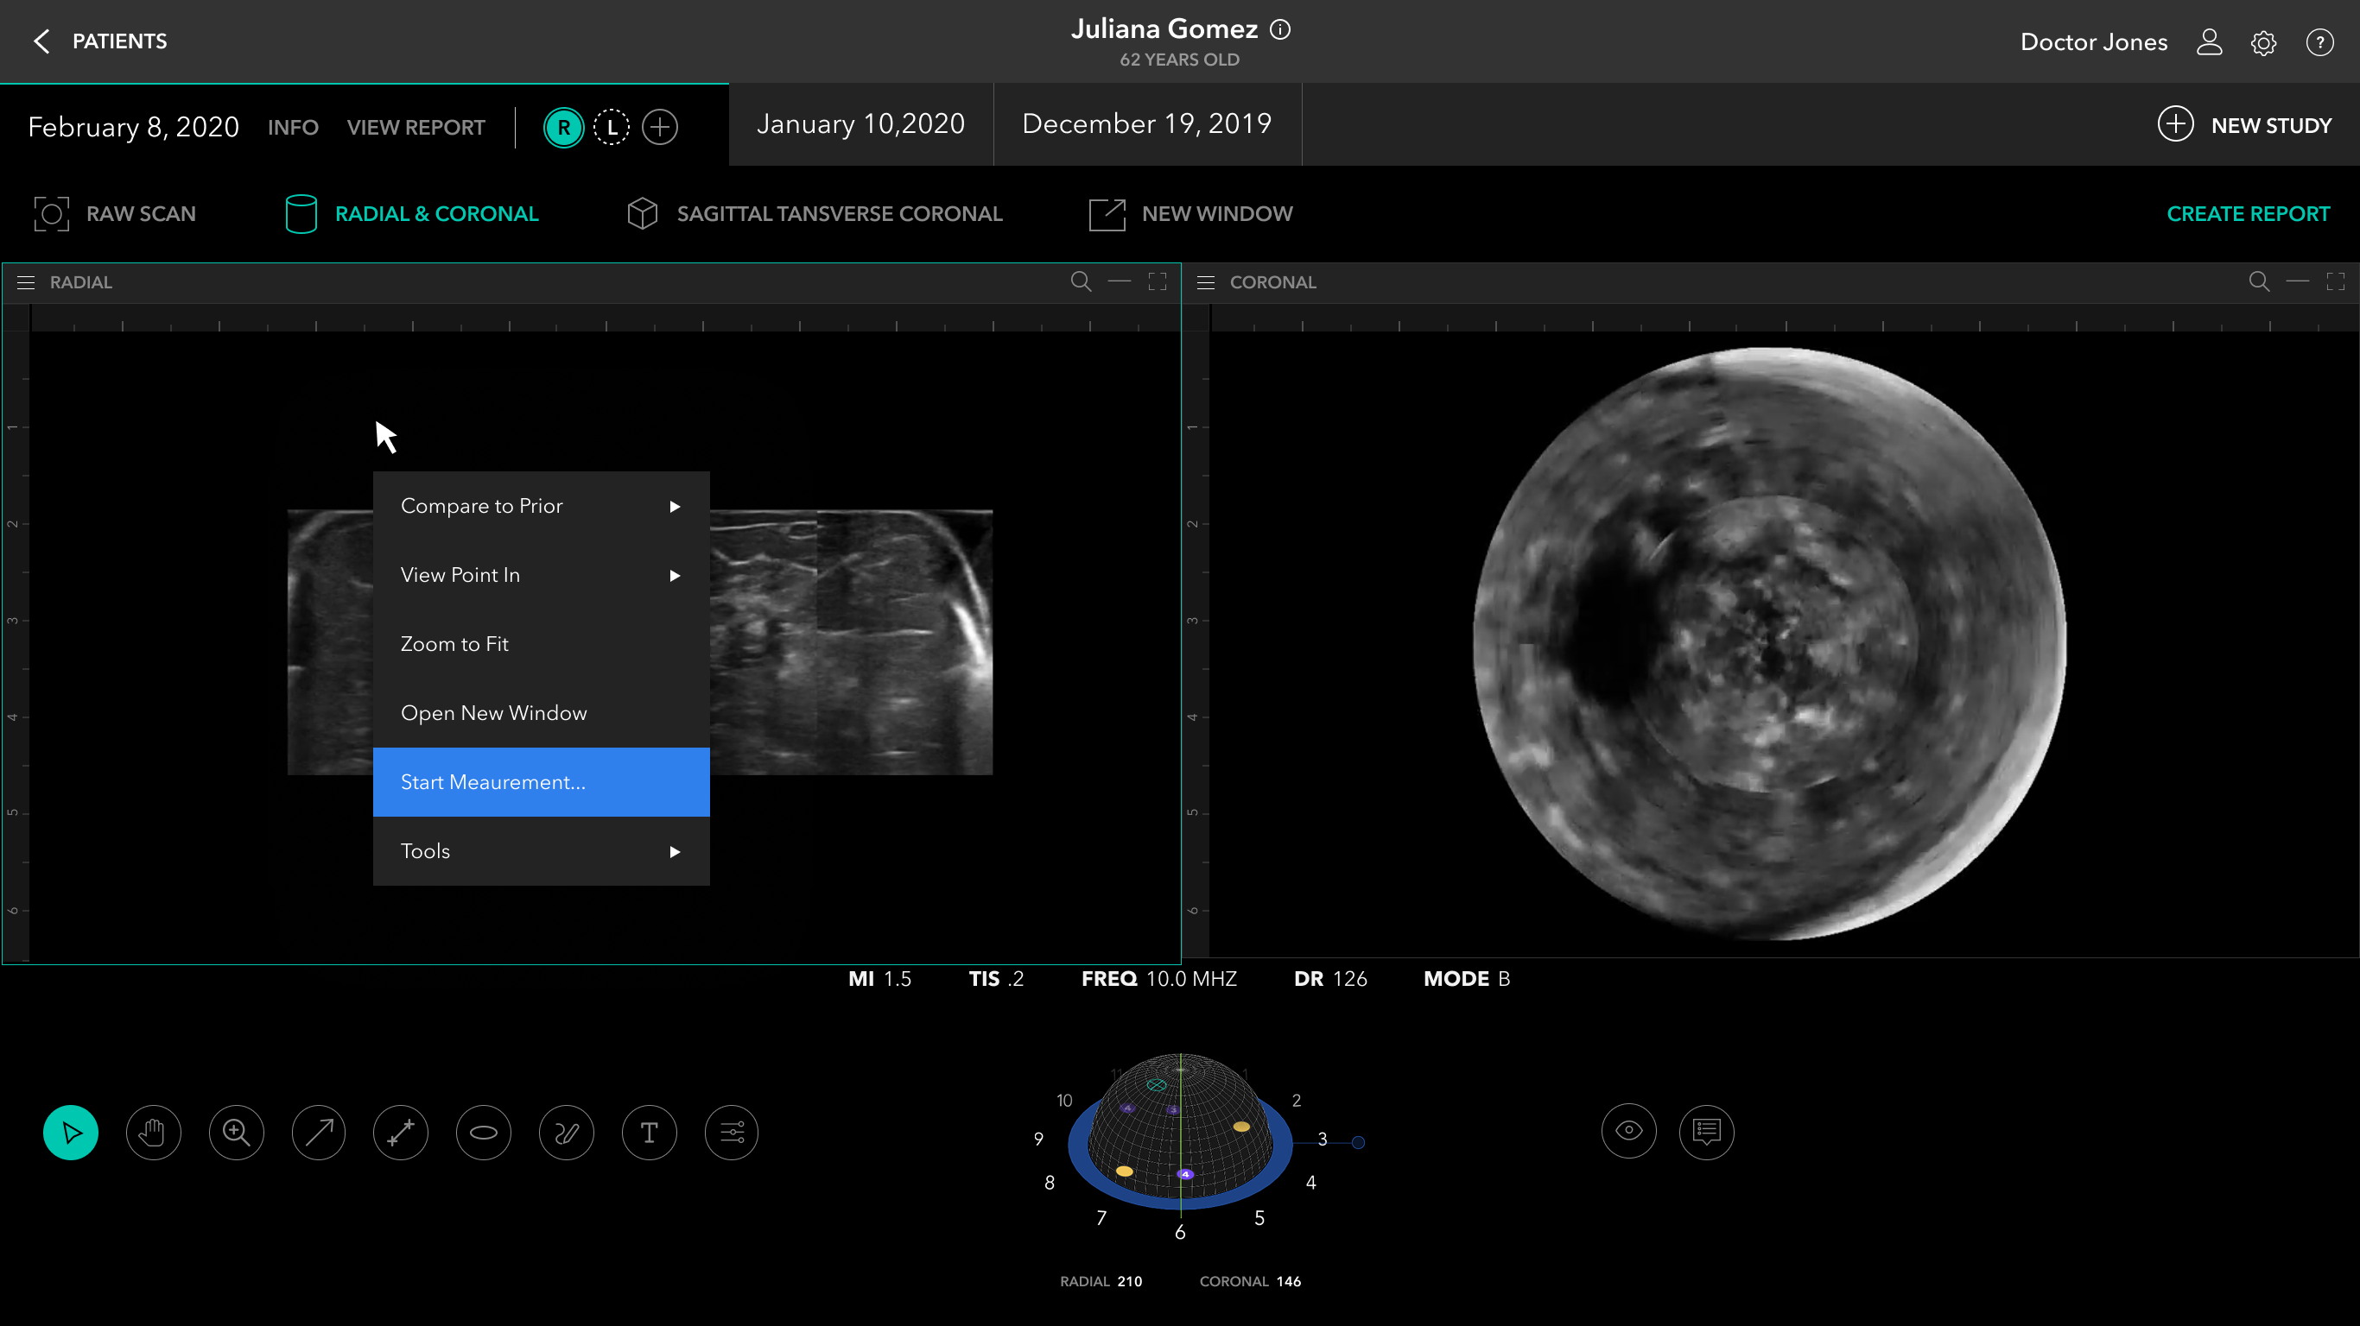Select the zoom magnifier tool
The image size is (2360, 1326).
[237, 1133]
